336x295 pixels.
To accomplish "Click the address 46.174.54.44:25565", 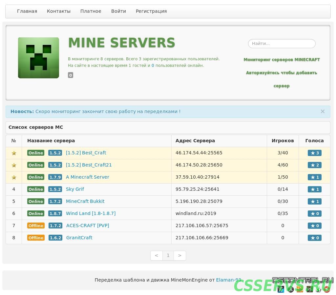I will tap(199, 153).
